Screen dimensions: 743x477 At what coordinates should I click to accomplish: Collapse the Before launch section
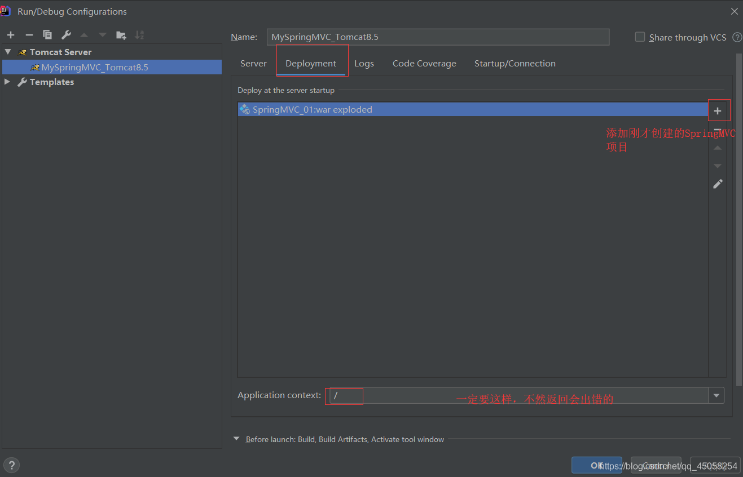236,439
